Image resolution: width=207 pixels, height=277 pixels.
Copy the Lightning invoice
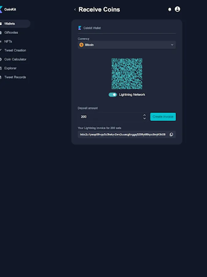pos(171,134)
